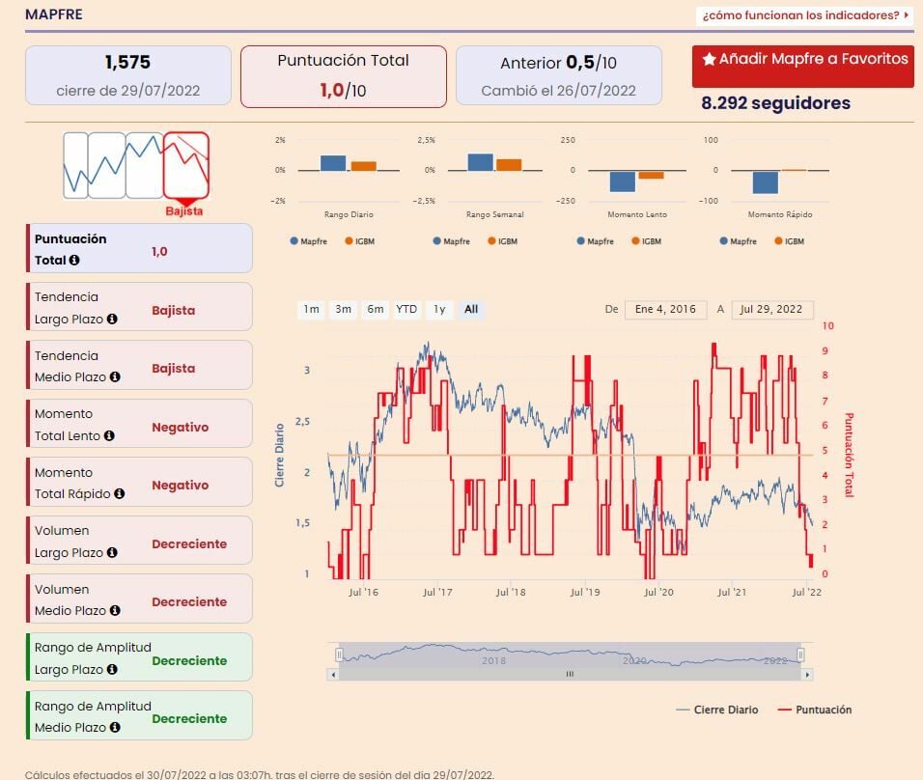Click the navigator left scroll arrow
Screen dimensions: 923x780
pyautogui.click(x=334, y=675)
